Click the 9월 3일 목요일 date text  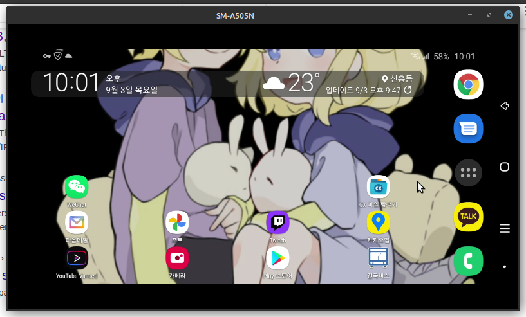click(131, 90)
